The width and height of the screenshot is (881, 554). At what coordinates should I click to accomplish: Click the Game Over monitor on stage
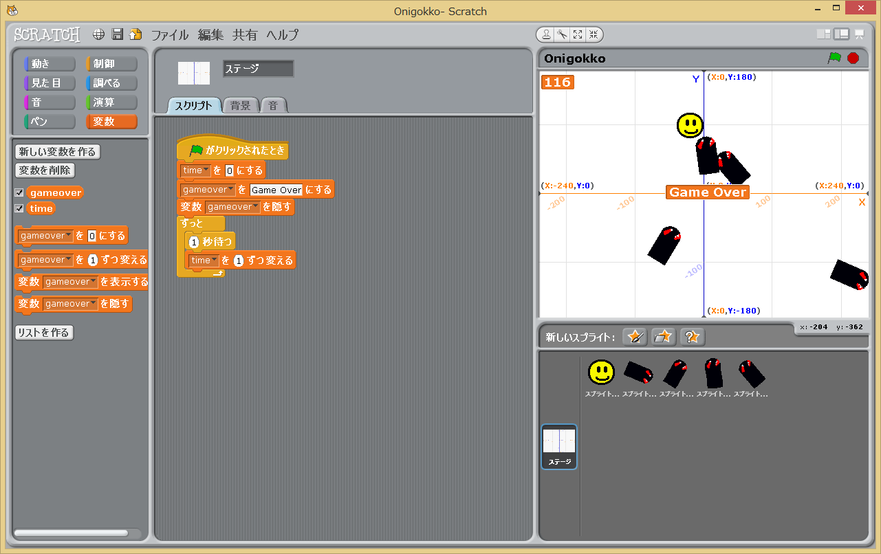[708, 192]
